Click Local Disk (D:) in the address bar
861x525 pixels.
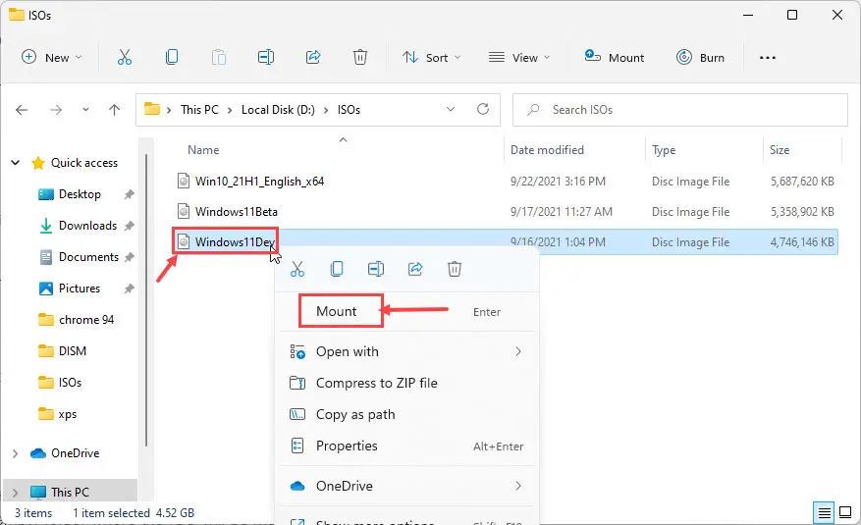278,110
